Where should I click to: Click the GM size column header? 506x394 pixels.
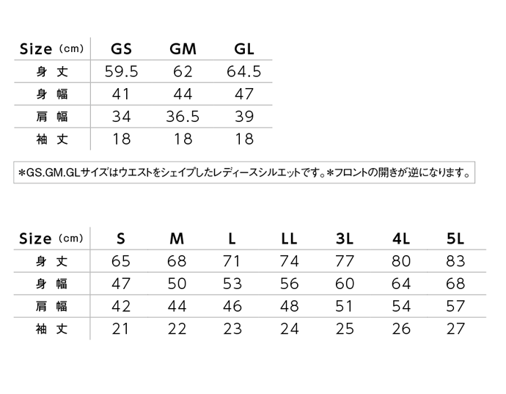point(183,49)
